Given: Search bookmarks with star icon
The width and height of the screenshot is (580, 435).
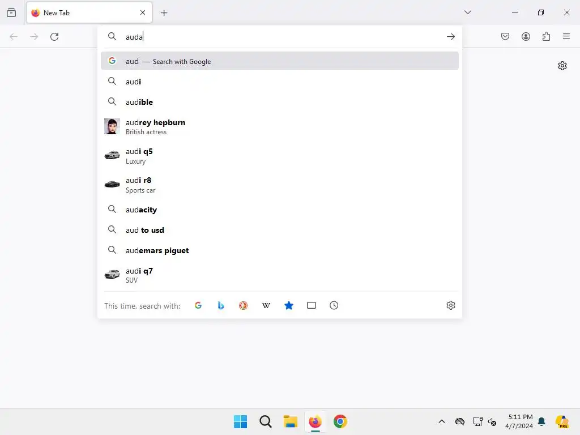Looking at the screenshot, I should coord(288,305).
